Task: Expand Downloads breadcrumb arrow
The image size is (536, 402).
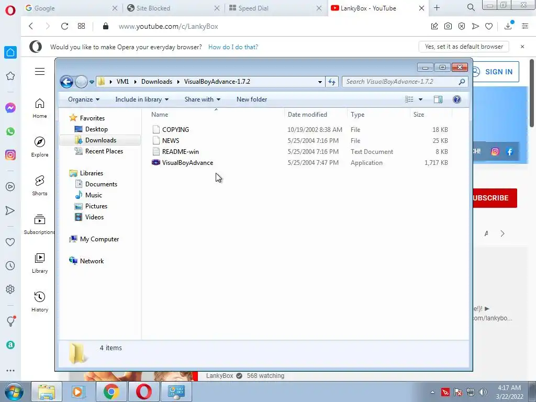Action: coord(178,82)
